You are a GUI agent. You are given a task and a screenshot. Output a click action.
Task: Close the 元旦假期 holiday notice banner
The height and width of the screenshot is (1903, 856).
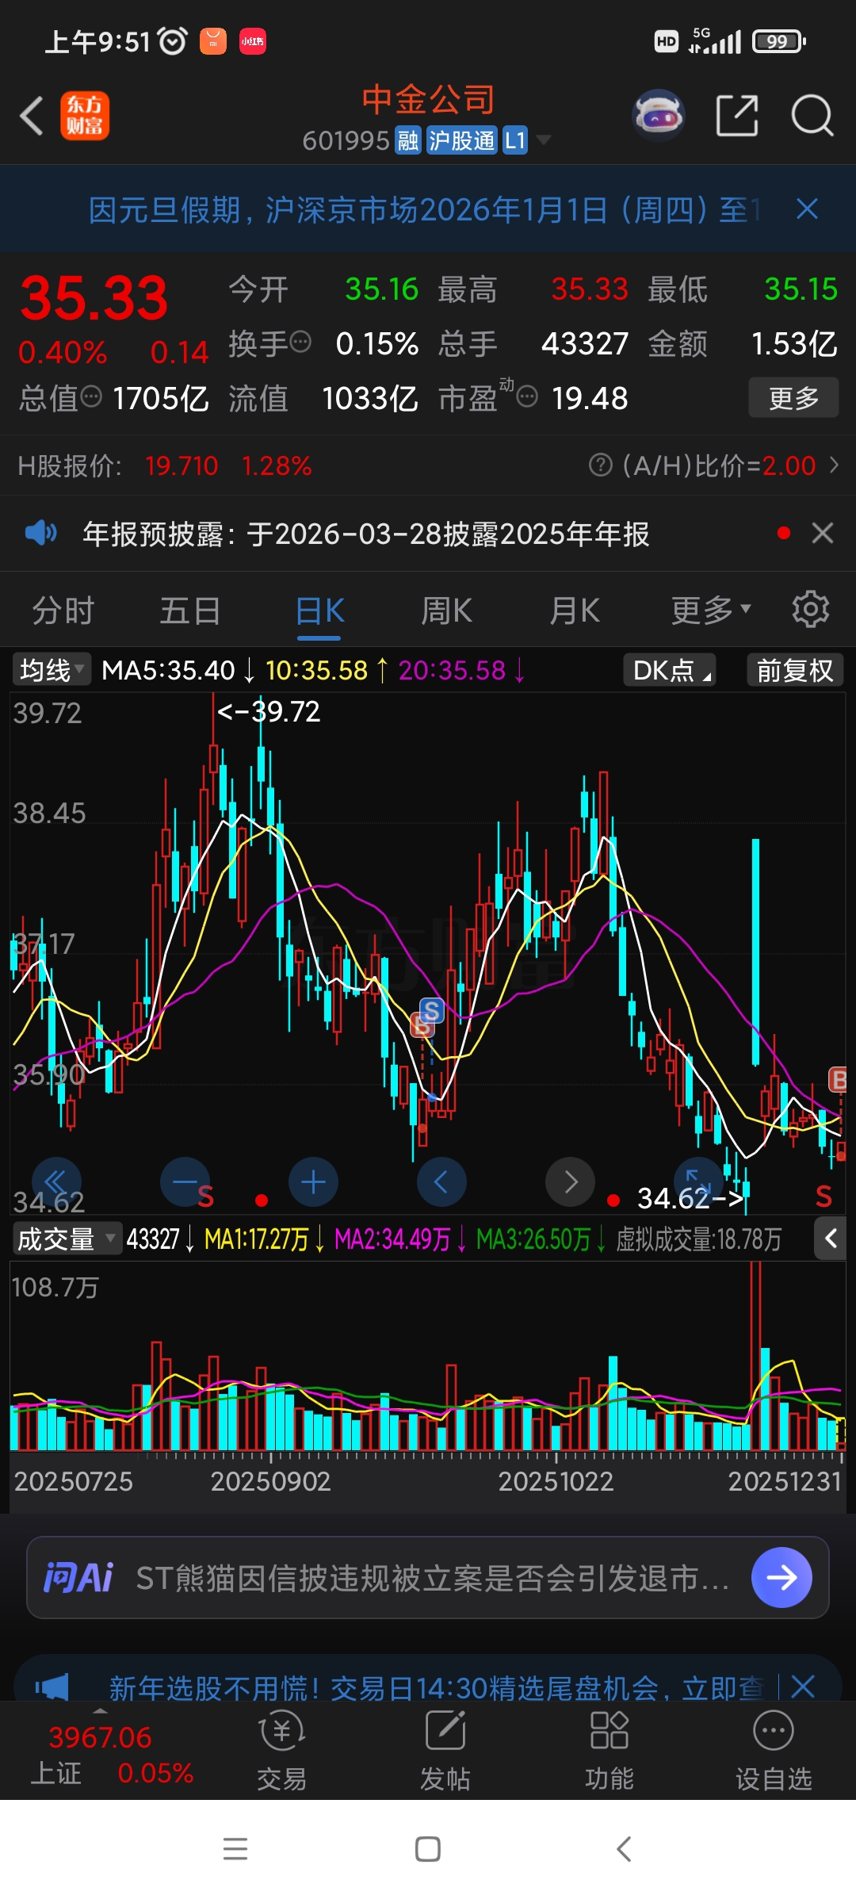click(x=807, y=209)
